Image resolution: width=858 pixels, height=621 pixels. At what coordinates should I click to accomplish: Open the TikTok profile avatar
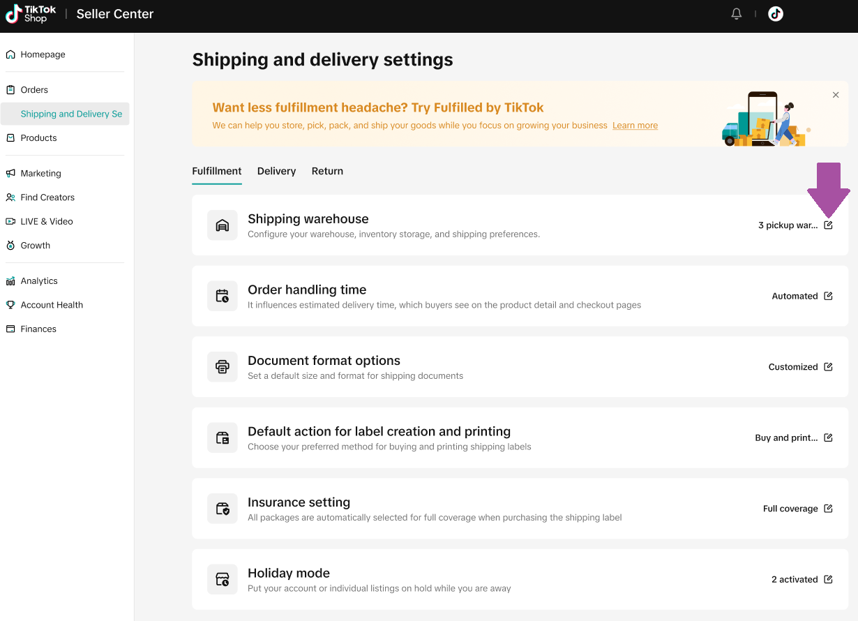[x=776, y=14]
